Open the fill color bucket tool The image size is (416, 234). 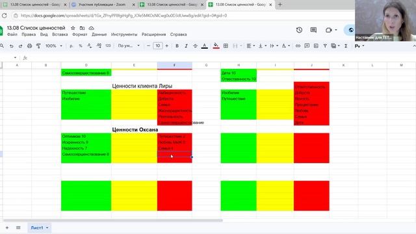coord(216,46)
